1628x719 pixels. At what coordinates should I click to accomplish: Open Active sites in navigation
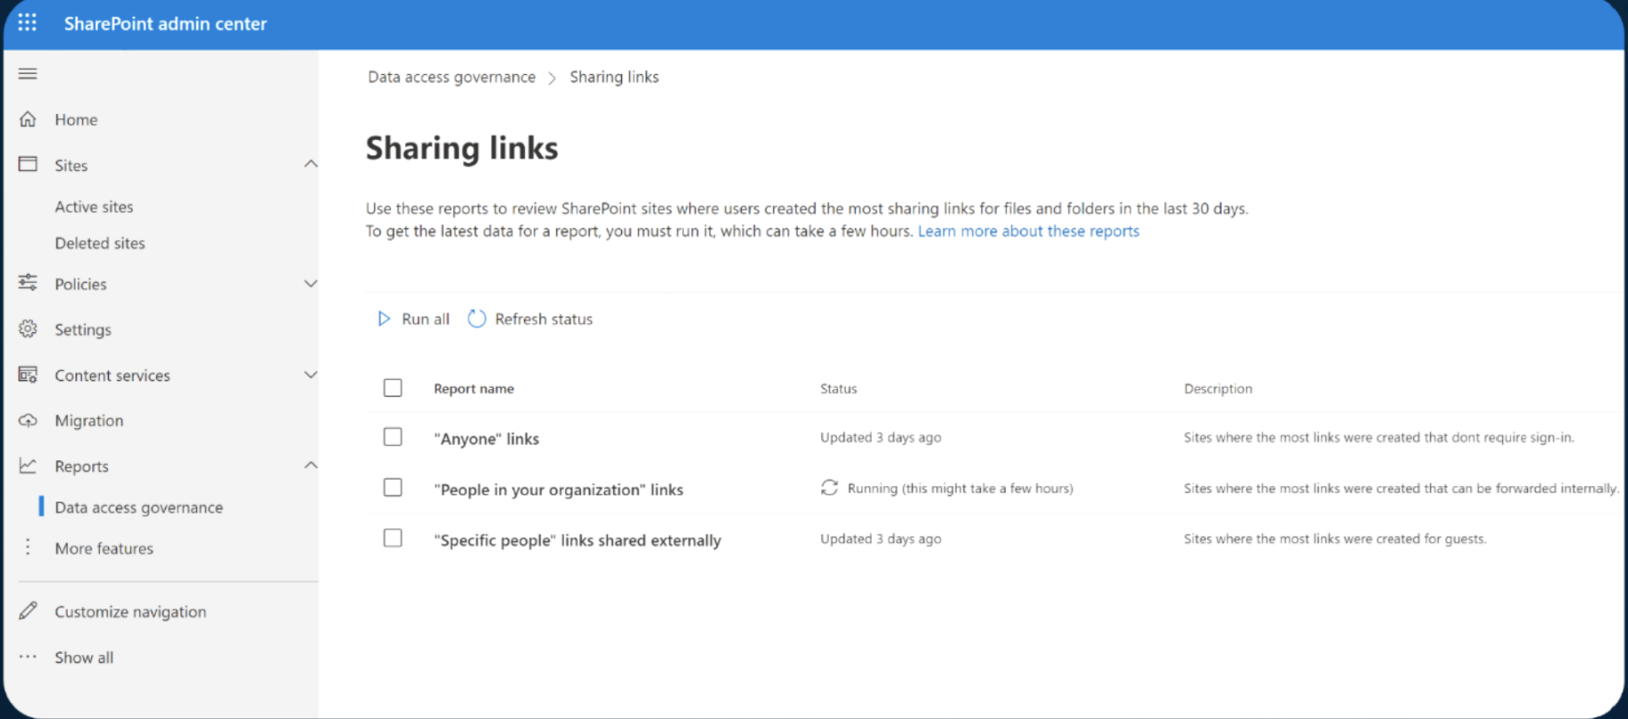point(94,207)
